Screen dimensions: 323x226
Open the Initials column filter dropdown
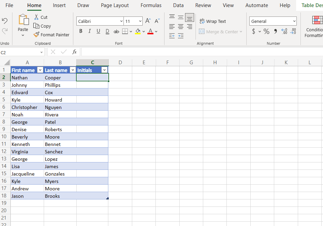click(104, 70)
